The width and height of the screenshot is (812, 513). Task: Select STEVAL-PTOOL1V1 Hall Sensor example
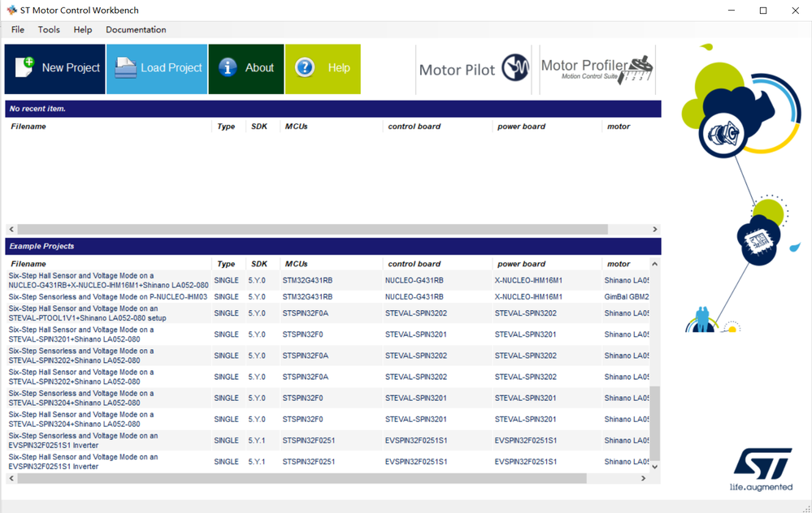tap(328, 313)
